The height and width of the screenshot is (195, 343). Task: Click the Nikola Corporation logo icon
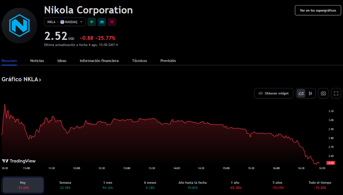click(19, 25)
